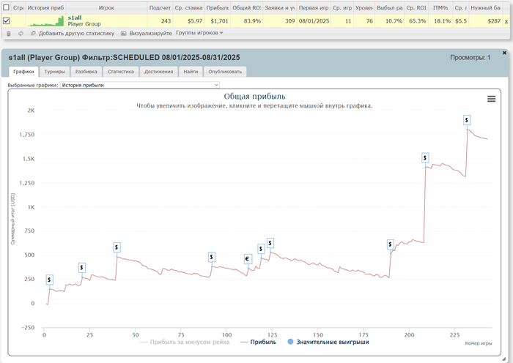Toggle the 'Прибыль' legend series

pos(258,342)
